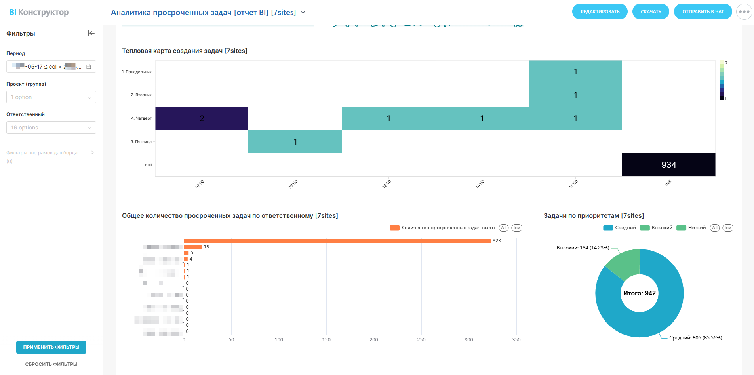
Task: Open the Проект (группа) dropdown
Action: [x=51, y=97]
